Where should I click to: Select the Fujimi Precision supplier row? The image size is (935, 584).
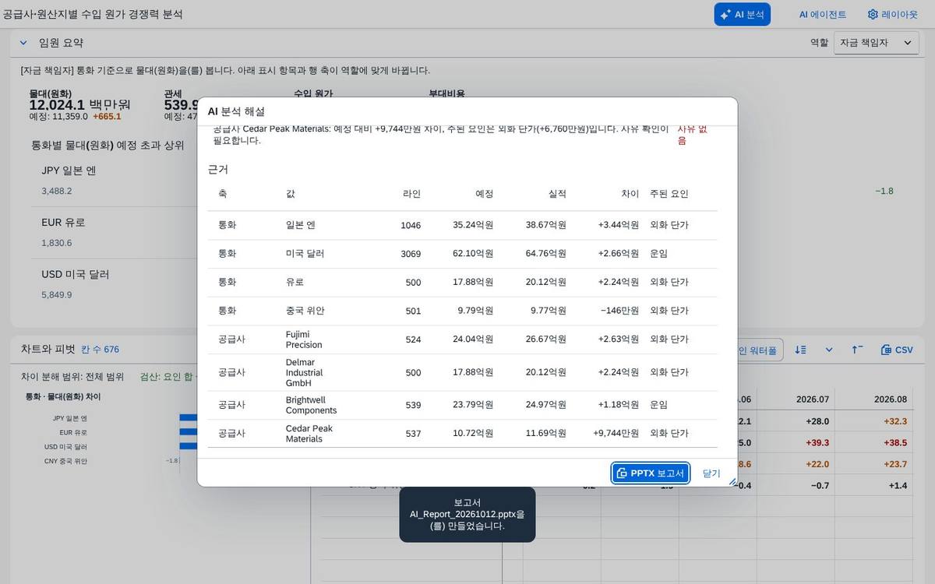click(462, 339)
